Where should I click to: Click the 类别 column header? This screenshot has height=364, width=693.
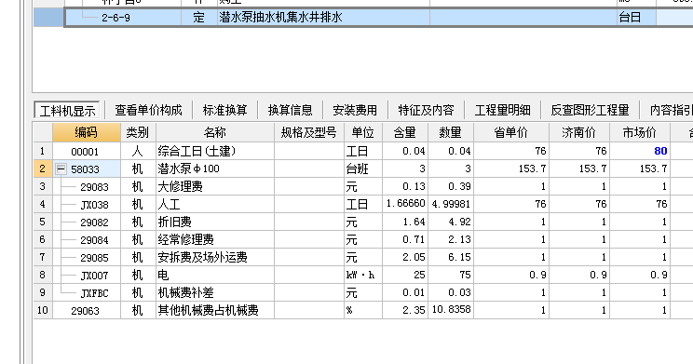(138, 132)
